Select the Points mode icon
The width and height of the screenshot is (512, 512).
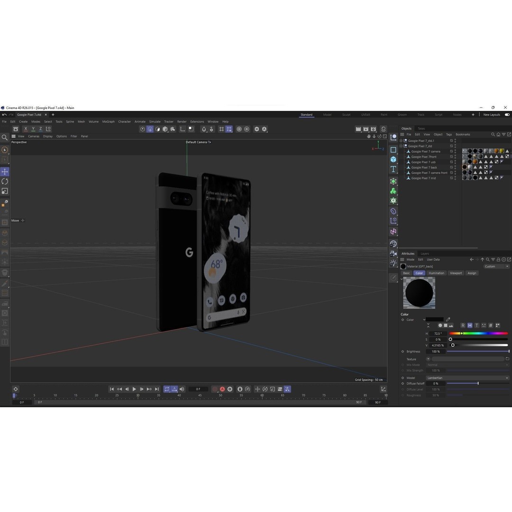tap(142, 129)
